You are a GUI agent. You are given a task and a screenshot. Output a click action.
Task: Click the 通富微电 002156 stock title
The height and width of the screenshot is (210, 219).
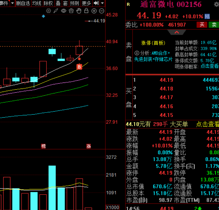click(x=171, y=4)
